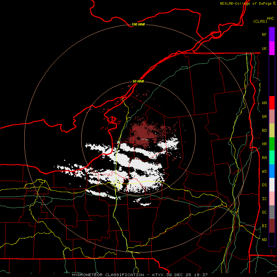Click the DS white legend swatch
277x277 pixels.
click(272, 185)
